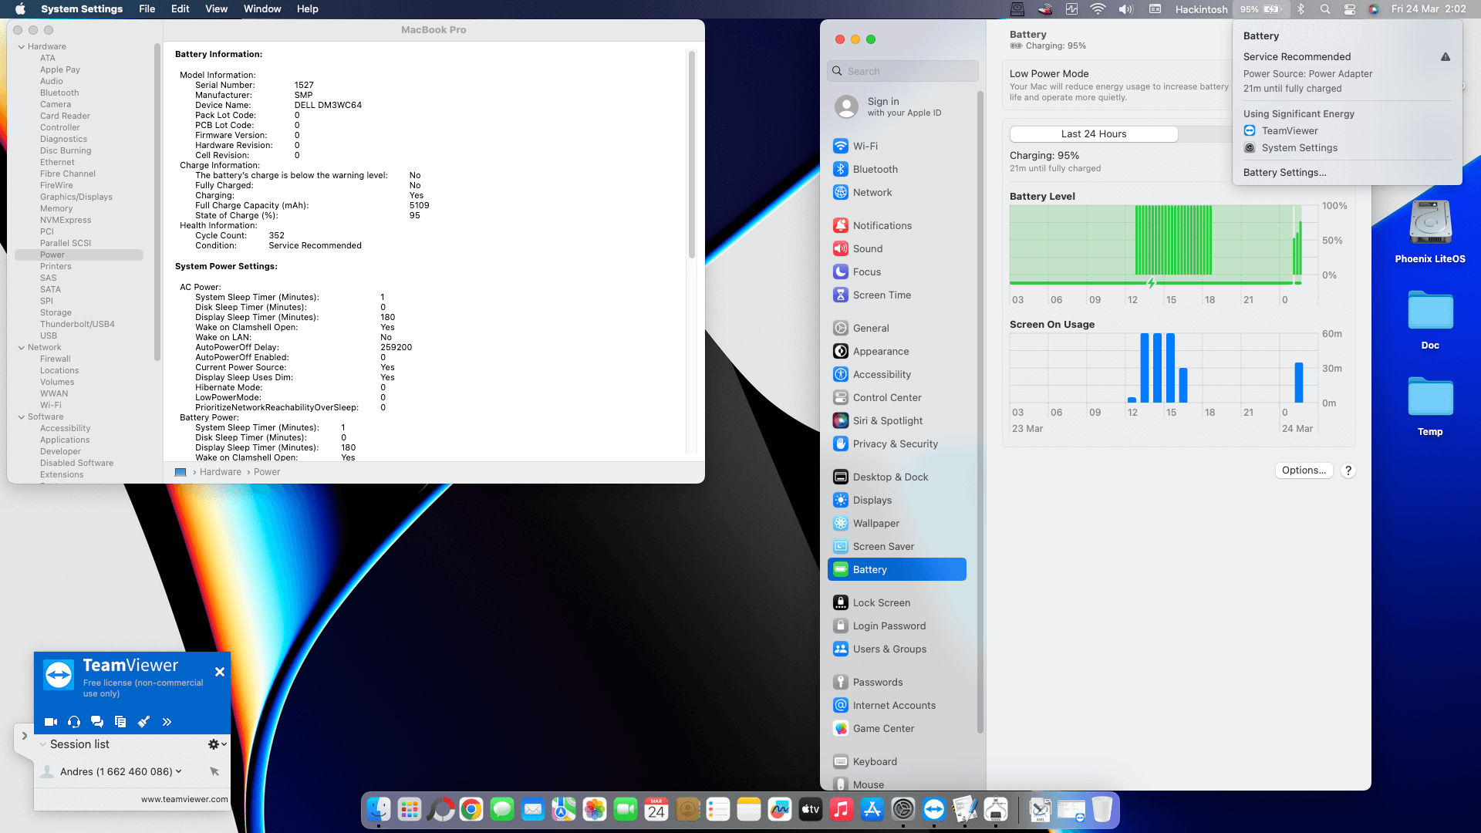
Task: Open Control Center settings
Action: 896,397
